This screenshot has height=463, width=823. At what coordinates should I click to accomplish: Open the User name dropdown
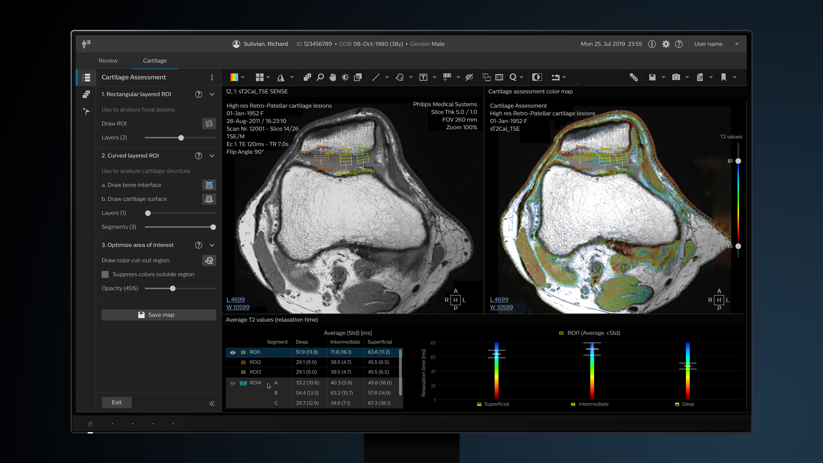(x=737, y=44)
